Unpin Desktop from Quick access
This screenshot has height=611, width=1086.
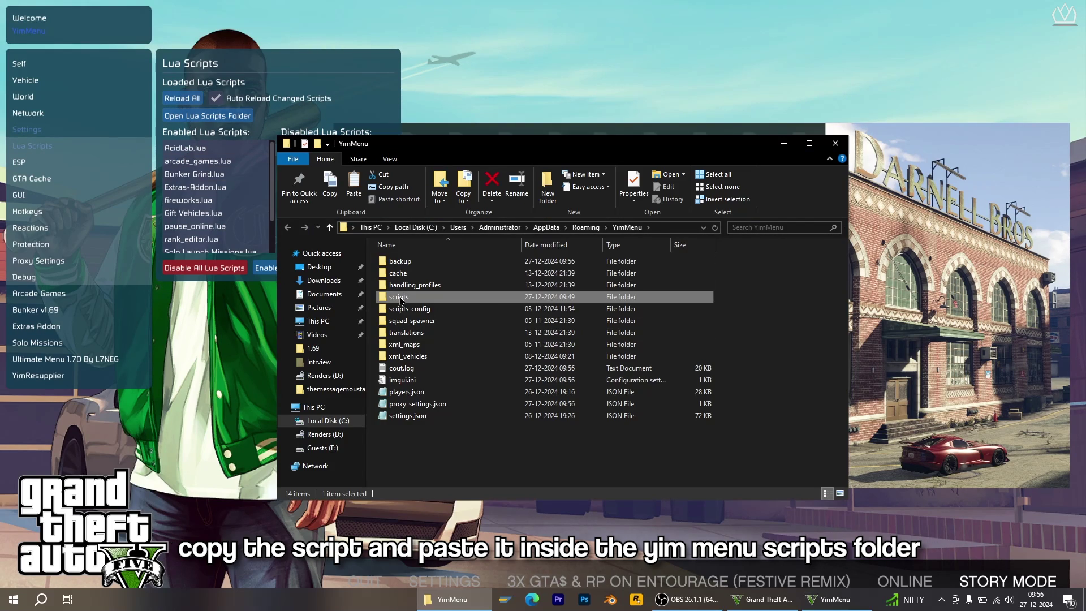tap(361, 267)
